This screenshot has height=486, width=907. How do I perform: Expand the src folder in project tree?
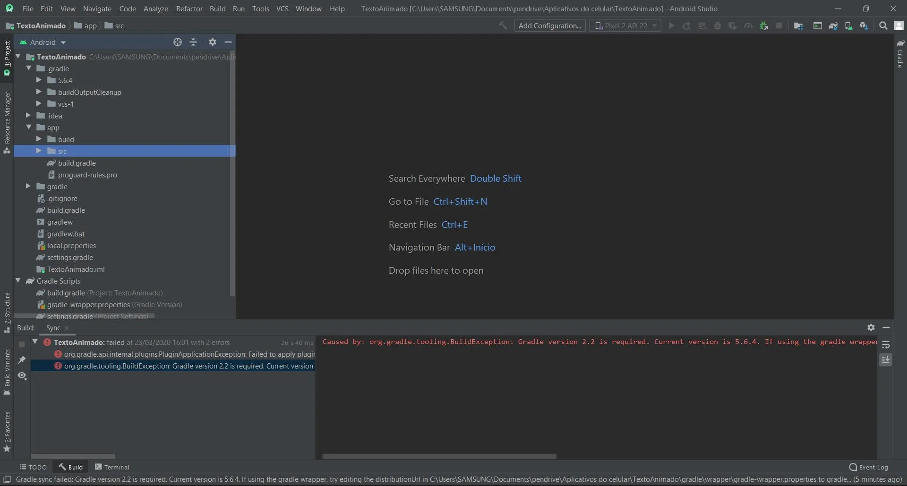click(39, 151)
